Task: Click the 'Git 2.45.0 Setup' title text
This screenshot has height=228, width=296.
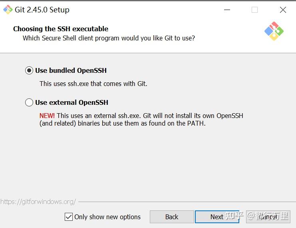Action: pyautogui.click(x=42, y=10)
